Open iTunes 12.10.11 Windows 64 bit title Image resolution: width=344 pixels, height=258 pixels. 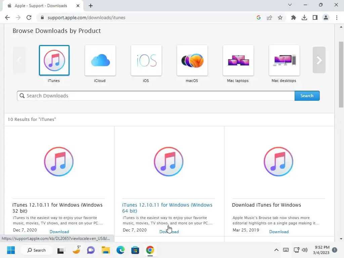167,208
